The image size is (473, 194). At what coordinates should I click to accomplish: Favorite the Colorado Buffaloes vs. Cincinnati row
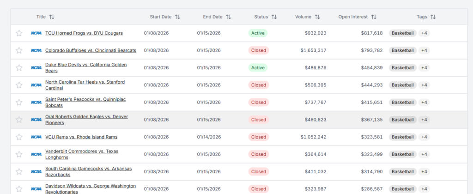coord(19,50)
